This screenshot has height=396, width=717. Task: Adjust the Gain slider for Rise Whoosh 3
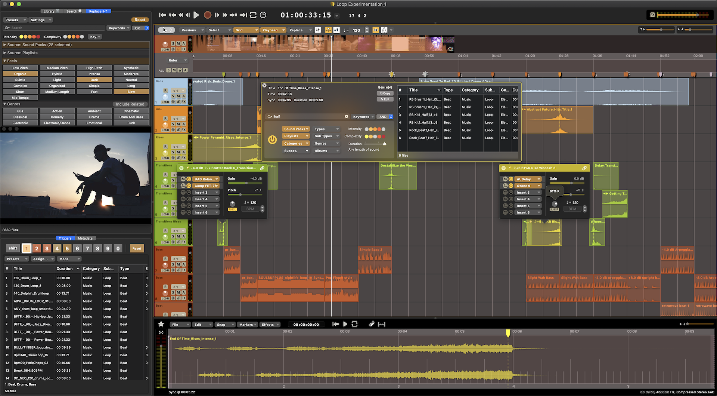[571, 183]
